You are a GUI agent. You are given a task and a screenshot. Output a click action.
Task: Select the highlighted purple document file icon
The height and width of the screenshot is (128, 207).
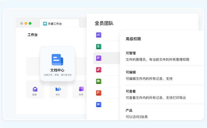tap(99, 58)
